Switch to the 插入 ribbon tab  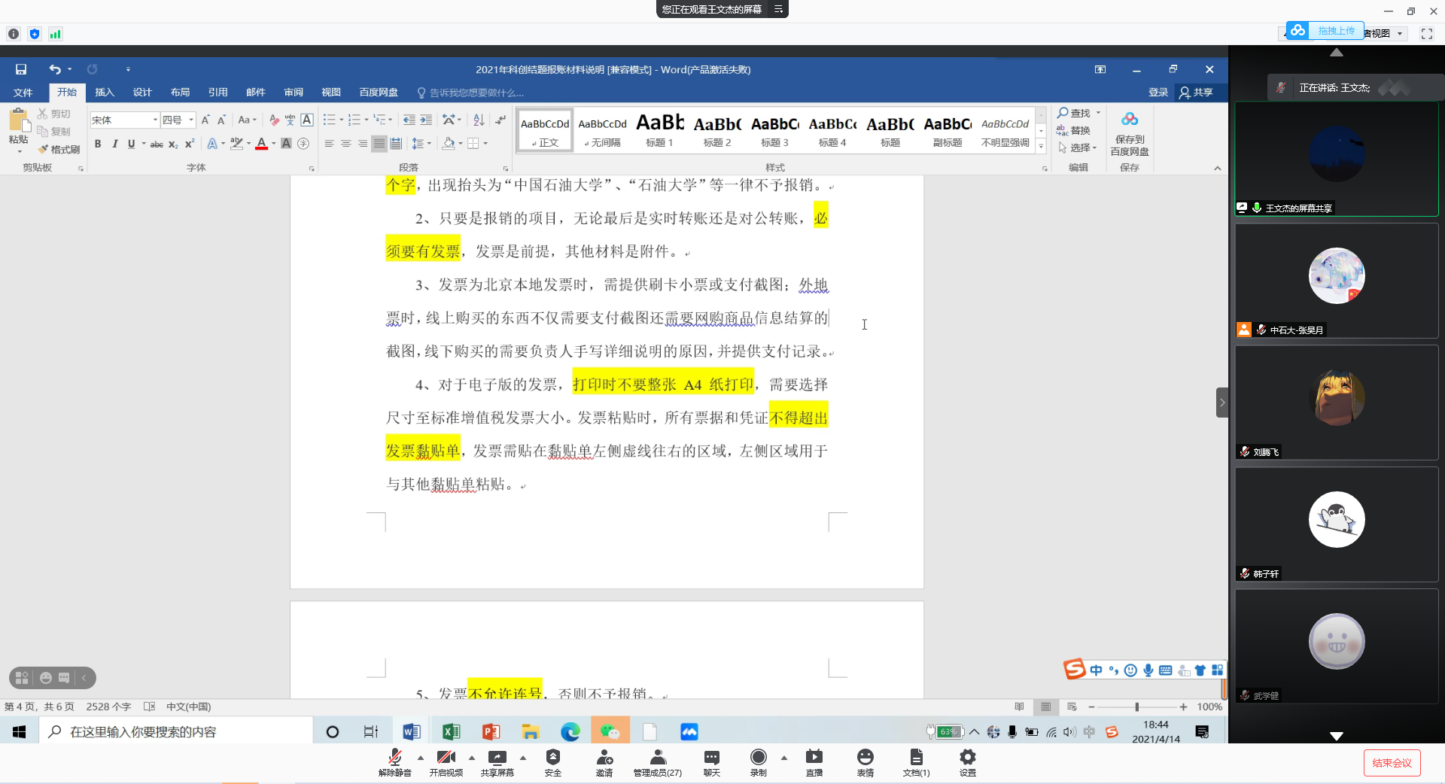[x=104, y=92]
